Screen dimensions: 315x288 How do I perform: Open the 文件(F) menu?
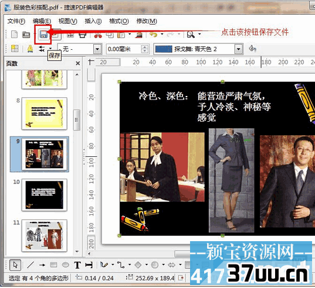coord(16,21)
